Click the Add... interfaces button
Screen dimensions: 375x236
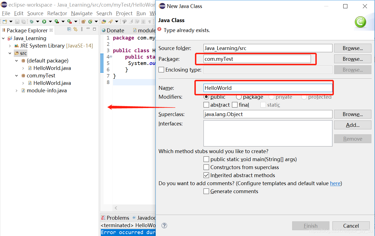point(353,125)
